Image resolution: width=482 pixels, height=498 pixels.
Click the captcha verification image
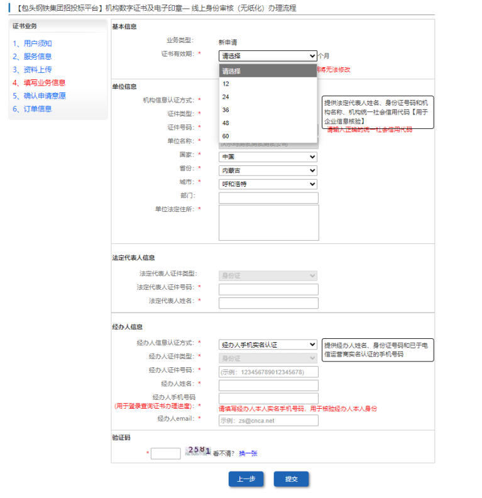click(198, 451)
